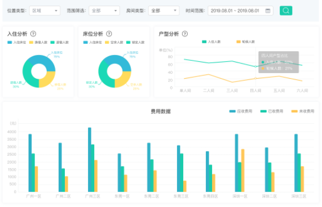Open the 位置类型 dropdown showing 区域
The image size is (322, 207).
[x=45, y=11]
